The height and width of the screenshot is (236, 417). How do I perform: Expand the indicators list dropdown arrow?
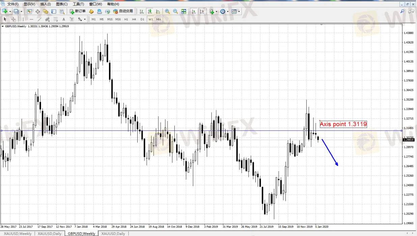[x=217, y=11]
